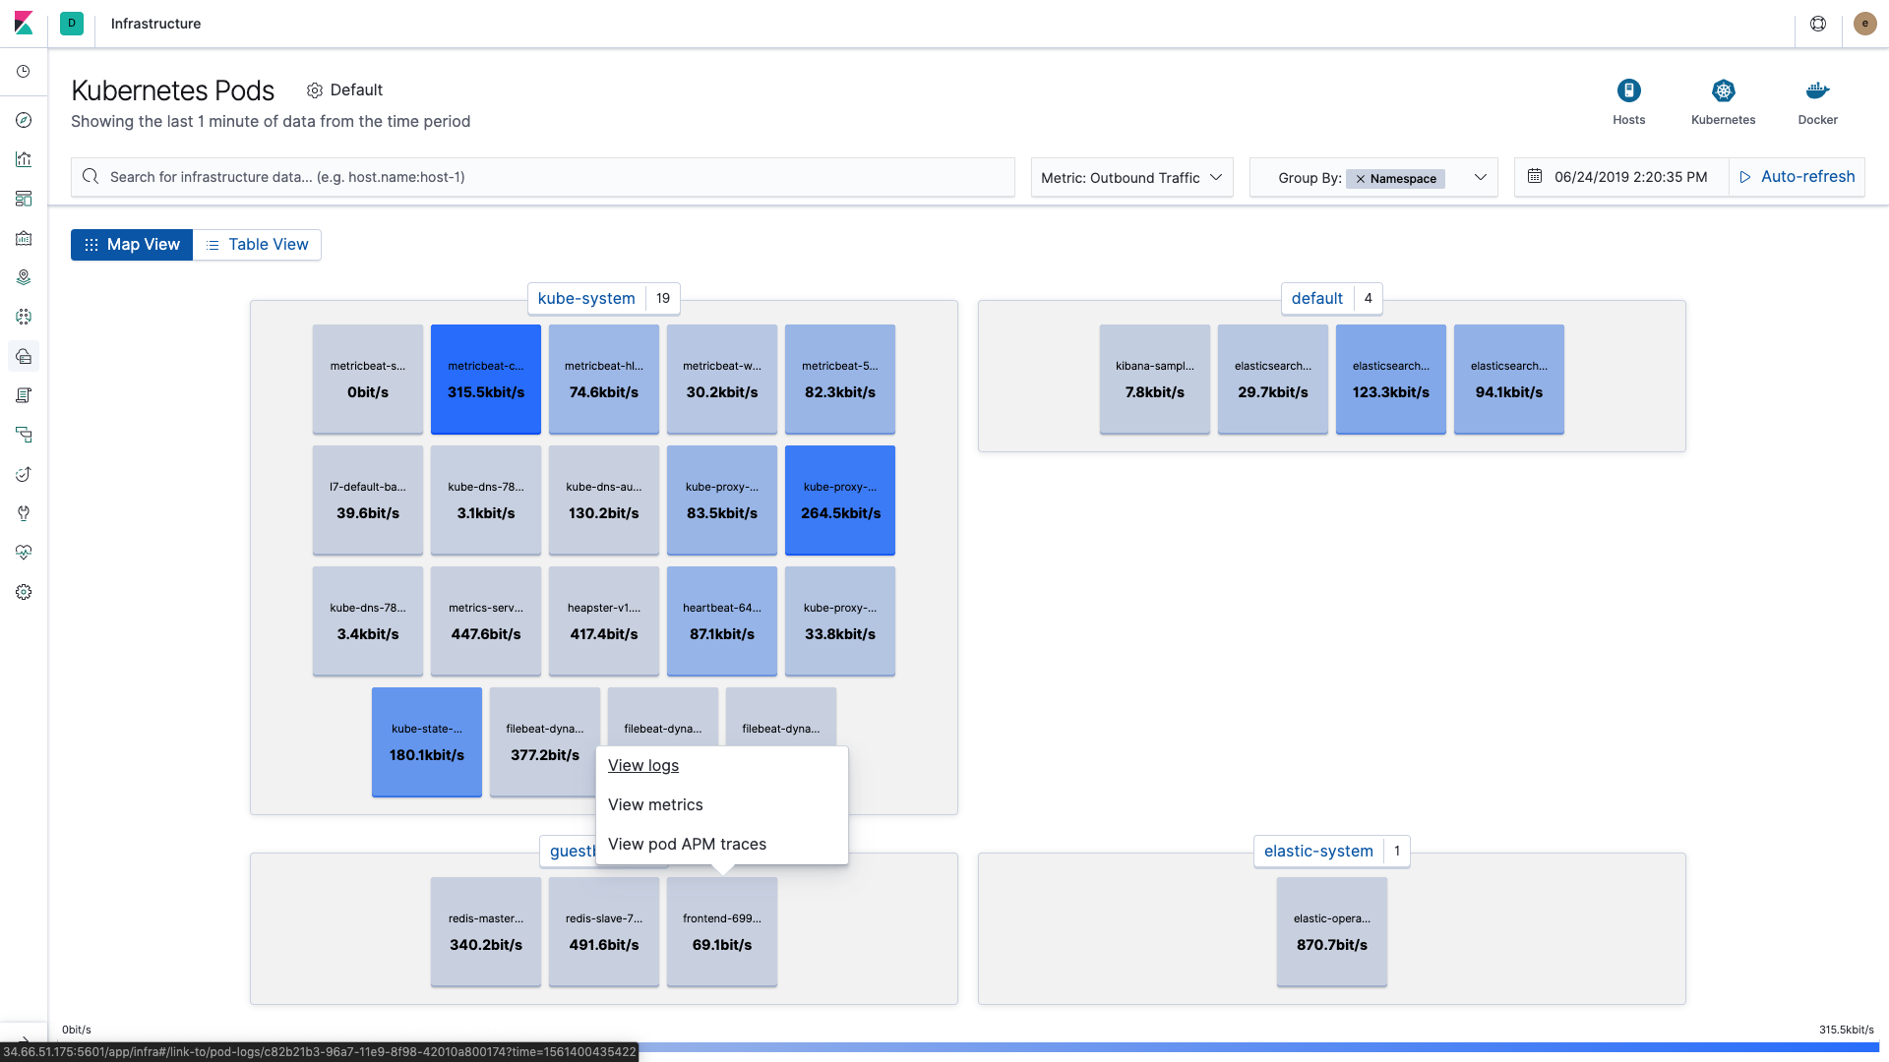Open Visualize from the chart sidebar icon
The height and width of the screenshot is (1062, 1889).
(24, 159)
